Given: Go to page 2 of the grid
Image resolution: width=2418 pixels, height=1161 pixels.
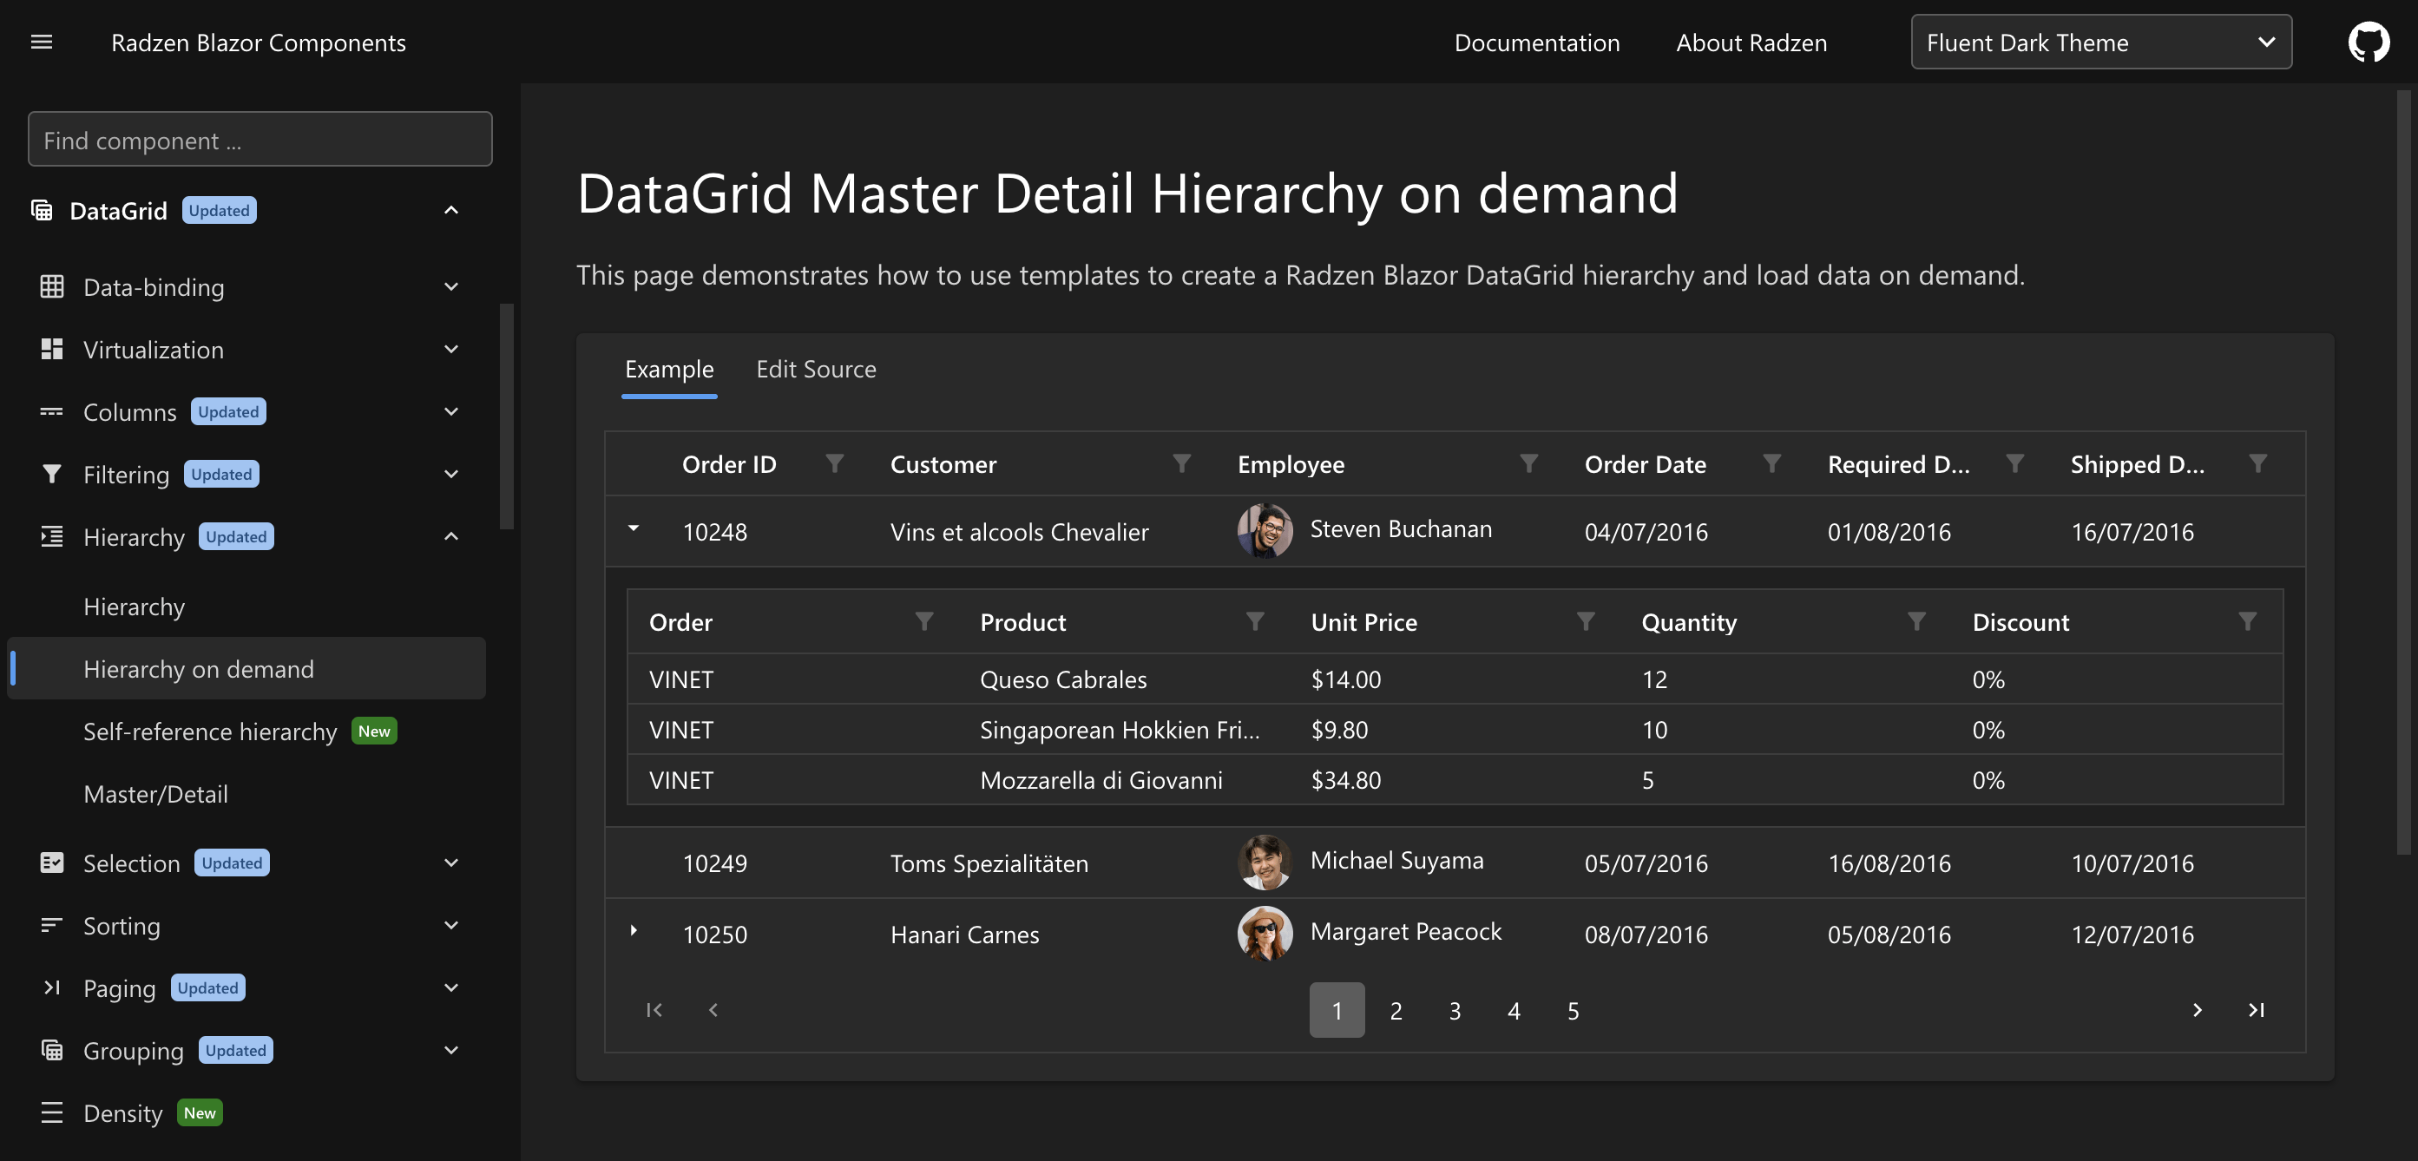Looking at the screenshot, I should tap(1396, 1010).
